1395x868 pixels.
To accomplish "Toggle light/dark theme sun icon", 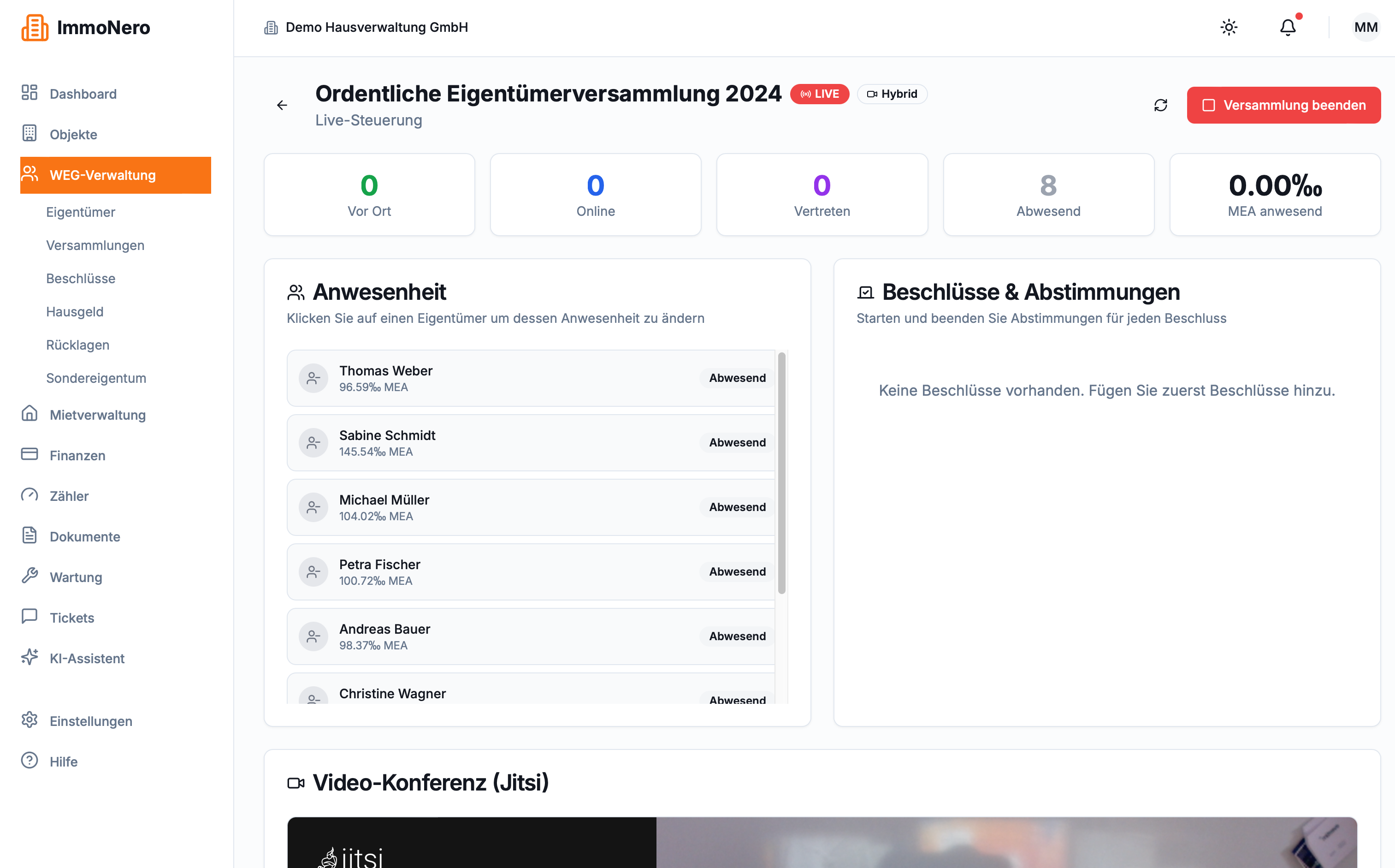I will [x=1229, y=28].
